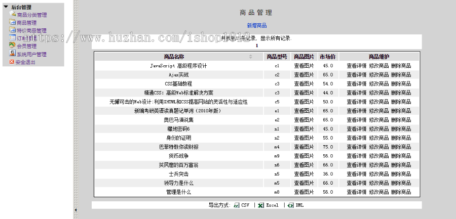This screenshot has height=219, width=456.
Task: Click the price 75.0 cell
Action: 328,147
